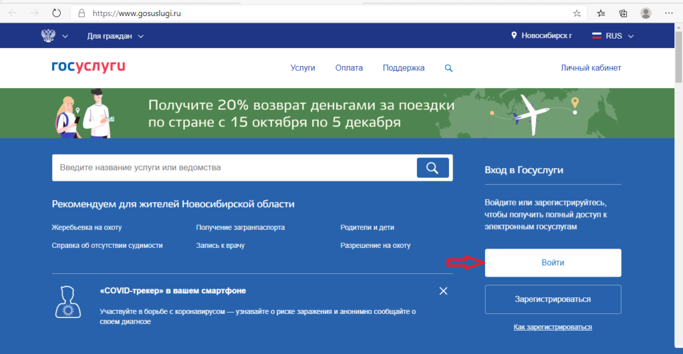Open browser settings ellipsis menu

click(669, 13)
